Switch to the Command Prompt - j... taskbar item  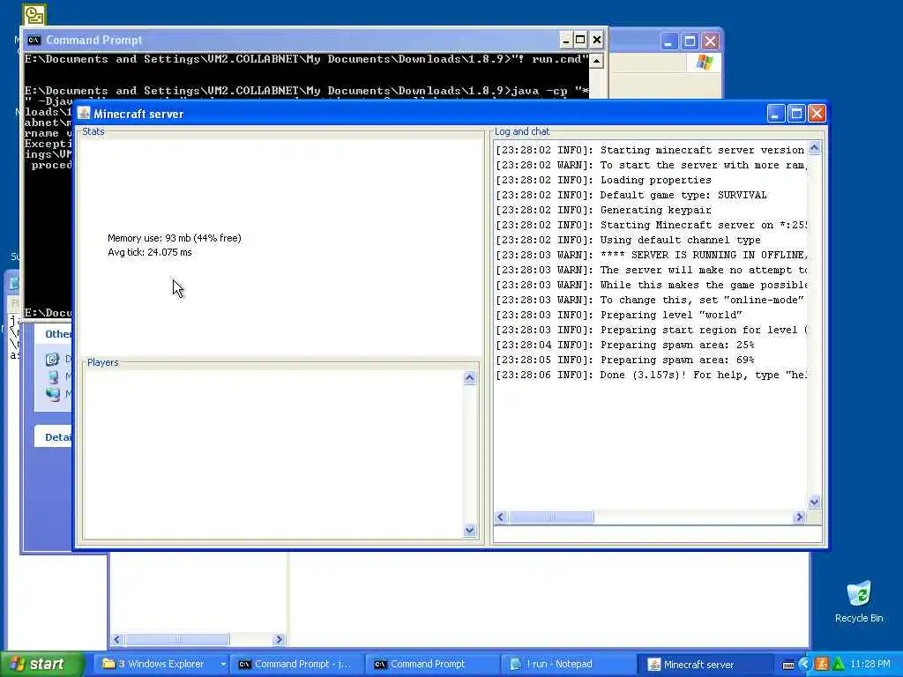(297, 664)
